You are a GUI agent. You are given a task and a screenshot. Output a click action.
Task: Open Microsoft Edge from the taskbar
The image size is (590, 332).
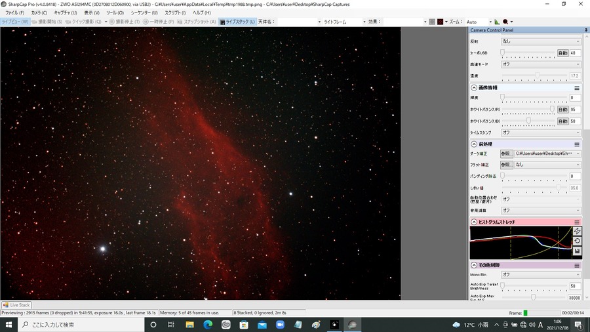(x=208, y=325)
